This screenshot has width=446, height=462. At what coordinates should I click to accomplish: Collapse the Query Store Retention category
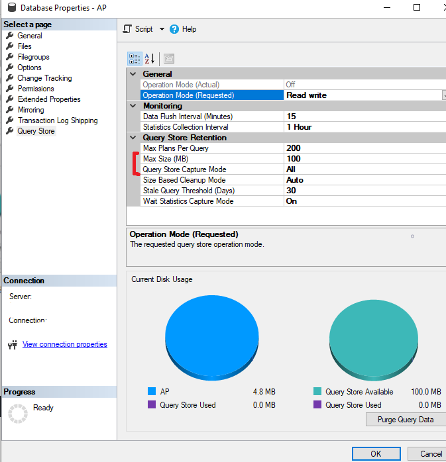133,138
